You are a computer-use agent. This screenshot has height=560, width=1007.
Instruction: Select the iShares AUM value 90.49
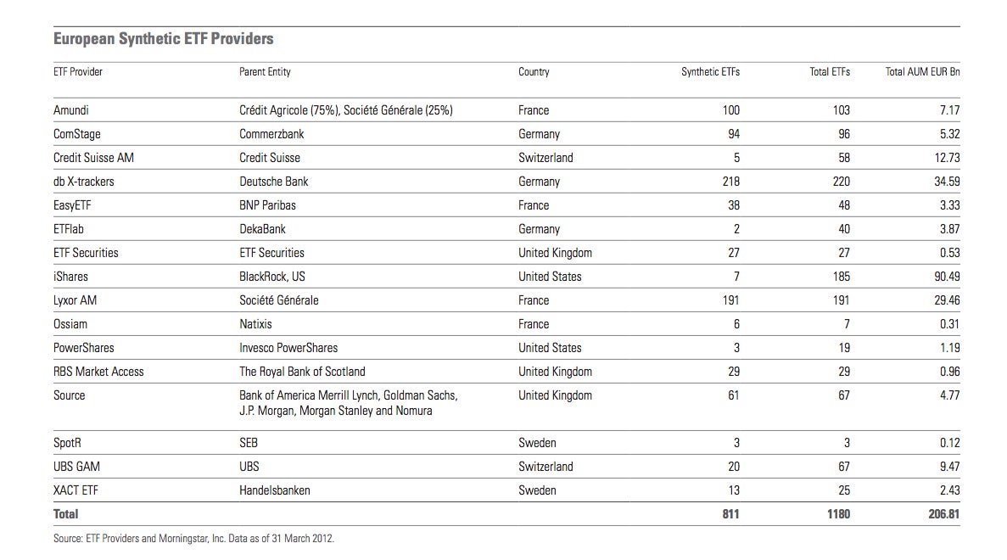click(947, 277)
